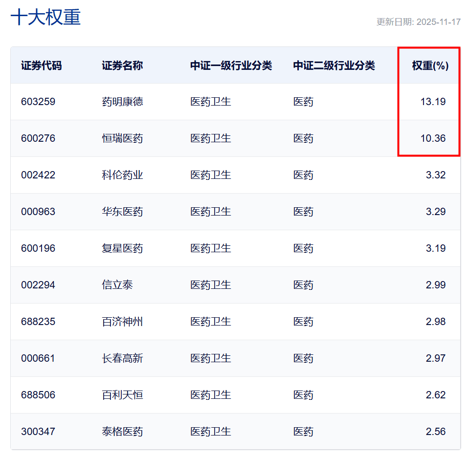
Task: Click the update date 2025-11-17 text
Action: (439, 22)
